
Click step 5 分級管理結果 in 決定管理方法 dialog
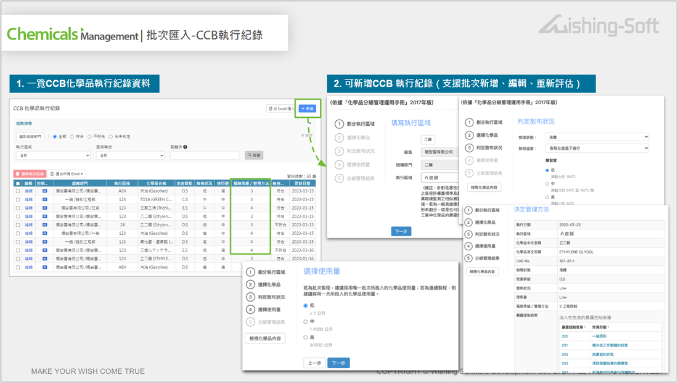click(482, 258)
